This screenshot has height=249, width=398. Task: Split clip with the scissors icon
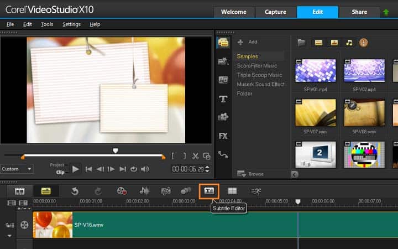(196, 156)
